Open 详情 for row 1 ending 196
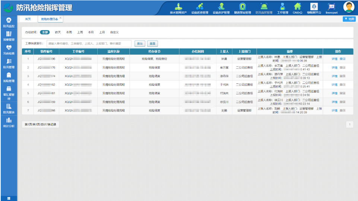358x201 pixels. pos(335,59)
